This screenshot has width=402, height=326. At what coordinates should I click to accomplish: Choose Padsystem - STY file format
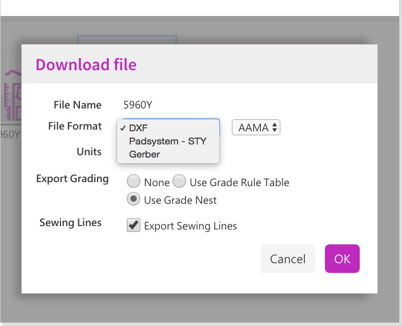[167, 141]
